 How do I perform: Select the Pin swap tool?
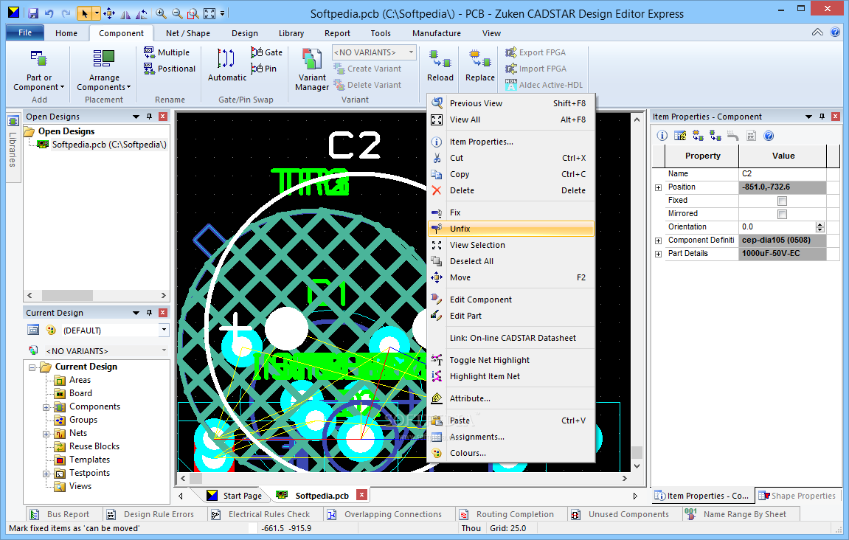[x=263, y=69]
